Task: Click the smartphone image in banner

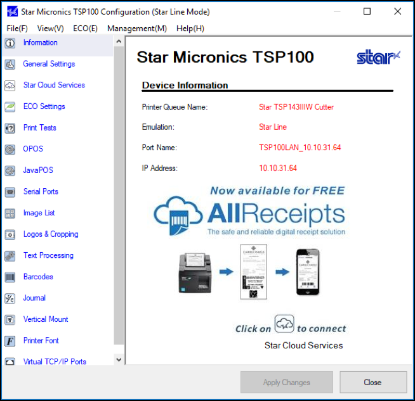Action: pos(308,272)
